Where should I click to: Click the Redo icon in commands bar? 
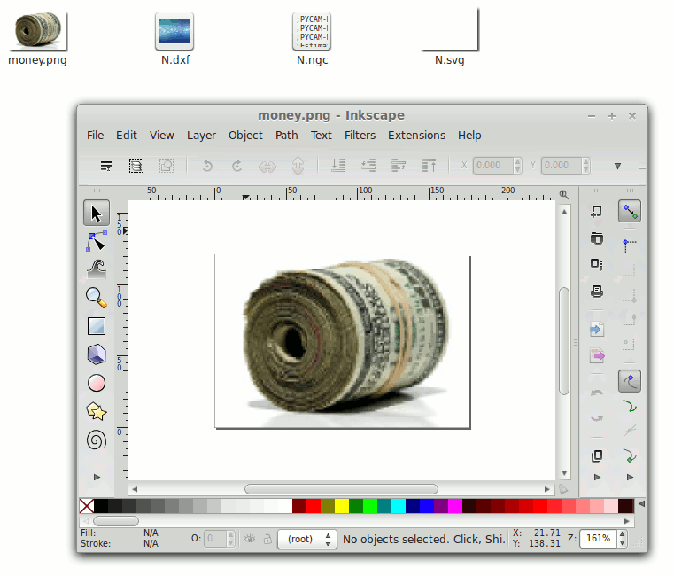(x=597, y=418)
